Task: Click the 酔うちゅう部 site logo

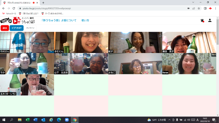Action: (17, 20)
